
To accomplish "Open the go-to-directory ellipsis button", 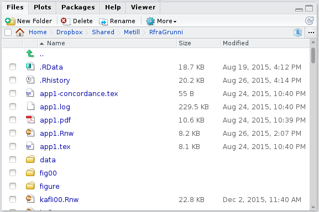I will click(311, 33).
